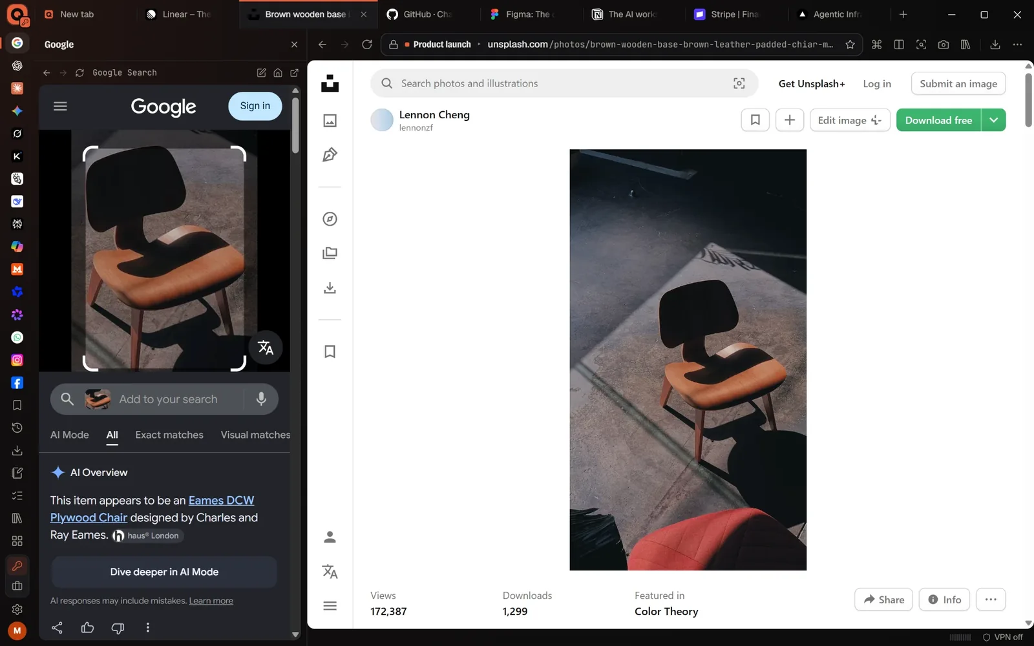Open Copilot from the browser sidebar

pos(17,246)
